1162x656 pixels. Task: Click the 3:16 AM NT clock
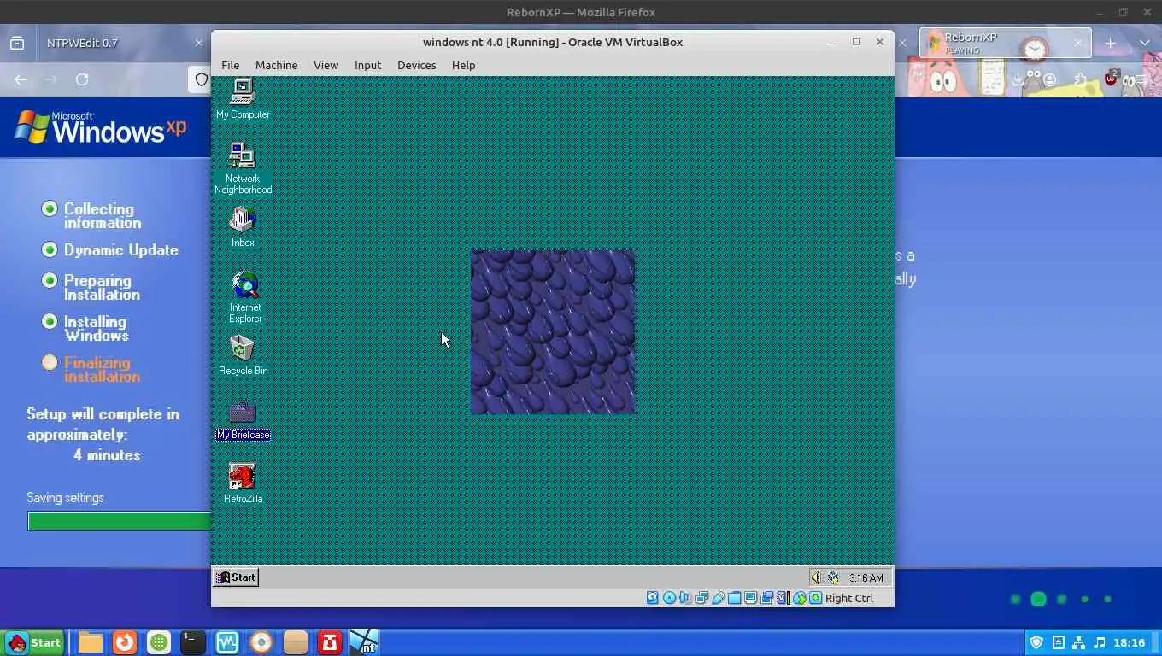tap(866, 578)
